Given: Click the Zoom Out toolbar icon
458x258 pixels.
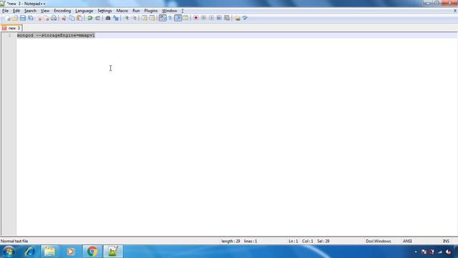Looking at the screenshot, I should pos(135,18).
